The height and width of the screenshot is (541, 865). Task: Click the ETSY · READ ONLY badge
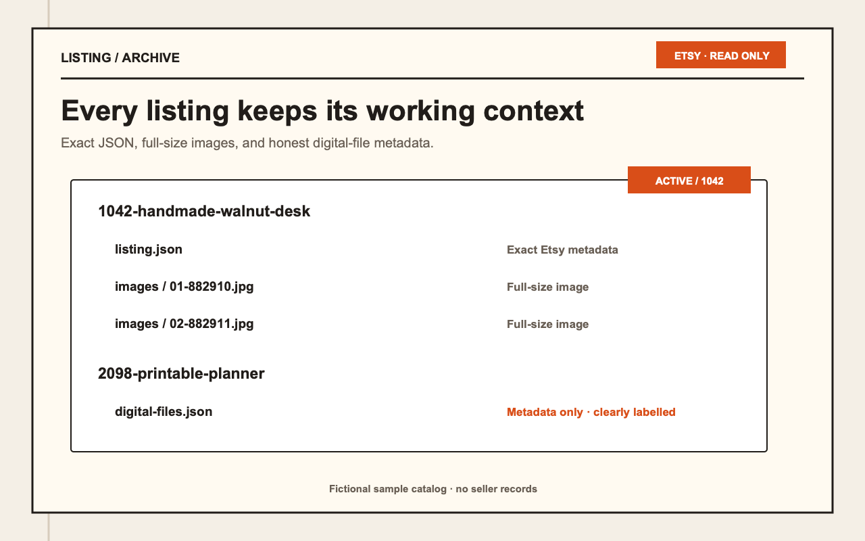tap(721, 55)
